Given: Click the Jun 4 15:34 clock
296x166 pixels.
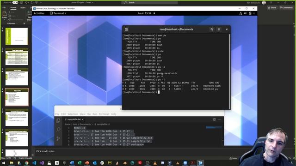Looking at the screenshot, I should point(145,13).
